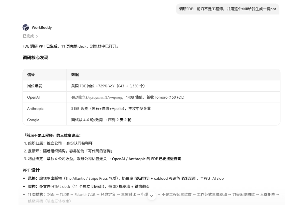Screen dimensions: 293x205
Task: Click the .html inline code tag
Action: coord(97,187)
